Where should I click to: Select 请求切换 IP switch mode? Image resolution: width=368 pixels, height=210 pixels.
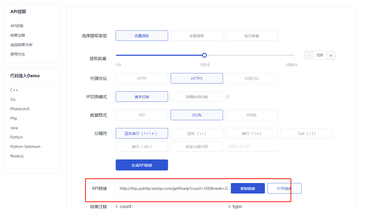142,97
